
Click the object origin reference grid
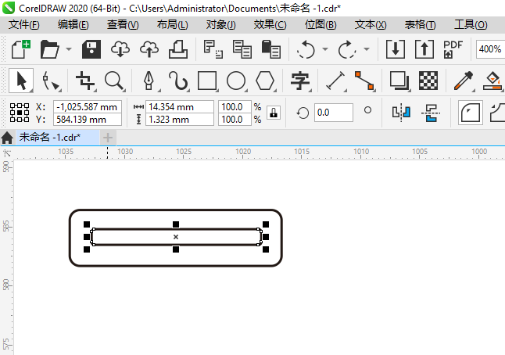pos(20,113)
